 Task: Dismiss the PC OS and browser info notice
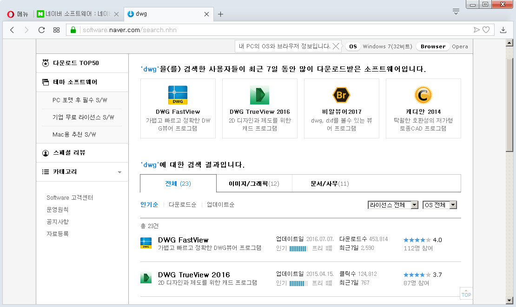tap(336, 46)
